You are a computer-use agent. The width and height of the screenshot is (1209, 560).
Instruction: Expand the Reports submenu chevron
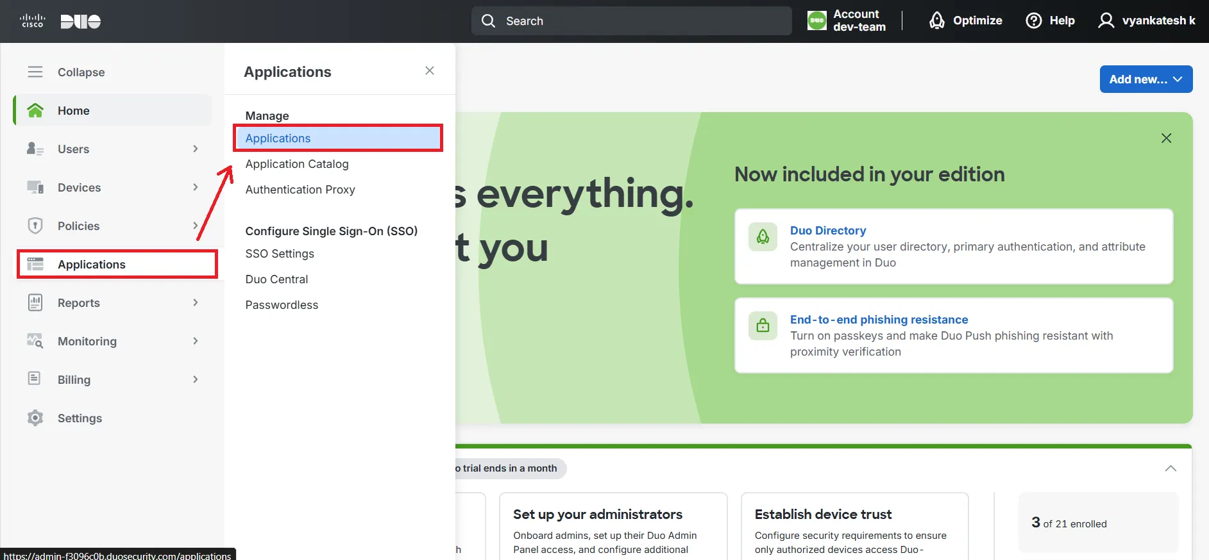pyautogui.click(x=196, y=302)
